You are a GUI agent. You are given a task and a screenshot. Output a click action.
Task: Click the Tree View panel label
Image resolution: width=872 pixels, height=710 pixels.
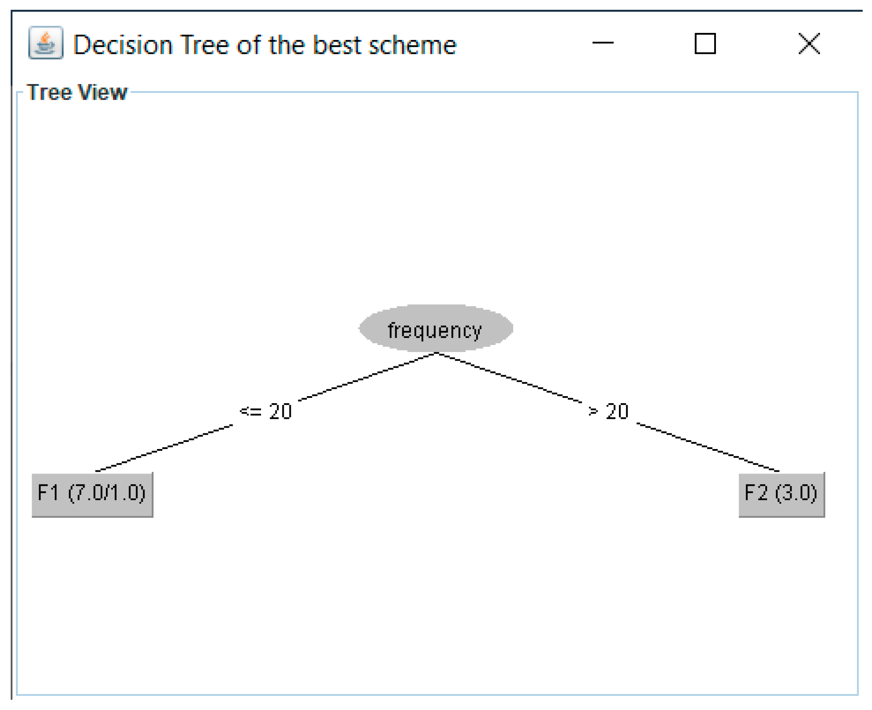tap(77, 92)
